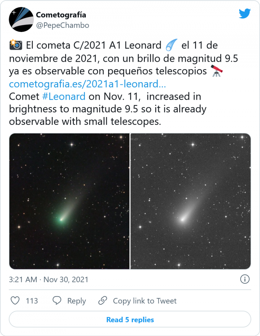260x336 pixels.
Task: Click the camera emoji in the tweet
Action: click(15, 46)
